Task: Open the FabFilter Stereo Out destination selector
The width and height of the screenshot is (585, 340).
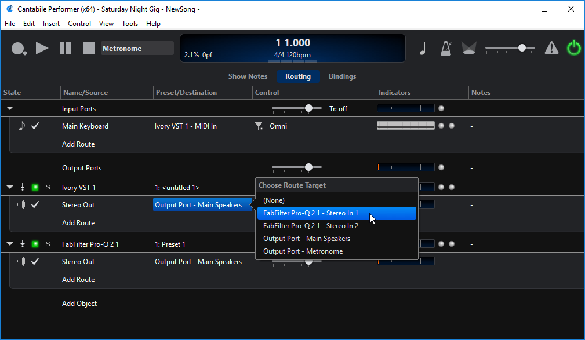Action: (198, 262)
